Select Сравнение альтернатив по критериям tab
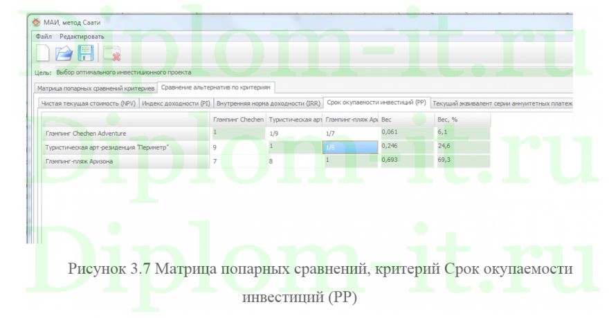This screenshot has width=609, height=318. coord(215,87)
